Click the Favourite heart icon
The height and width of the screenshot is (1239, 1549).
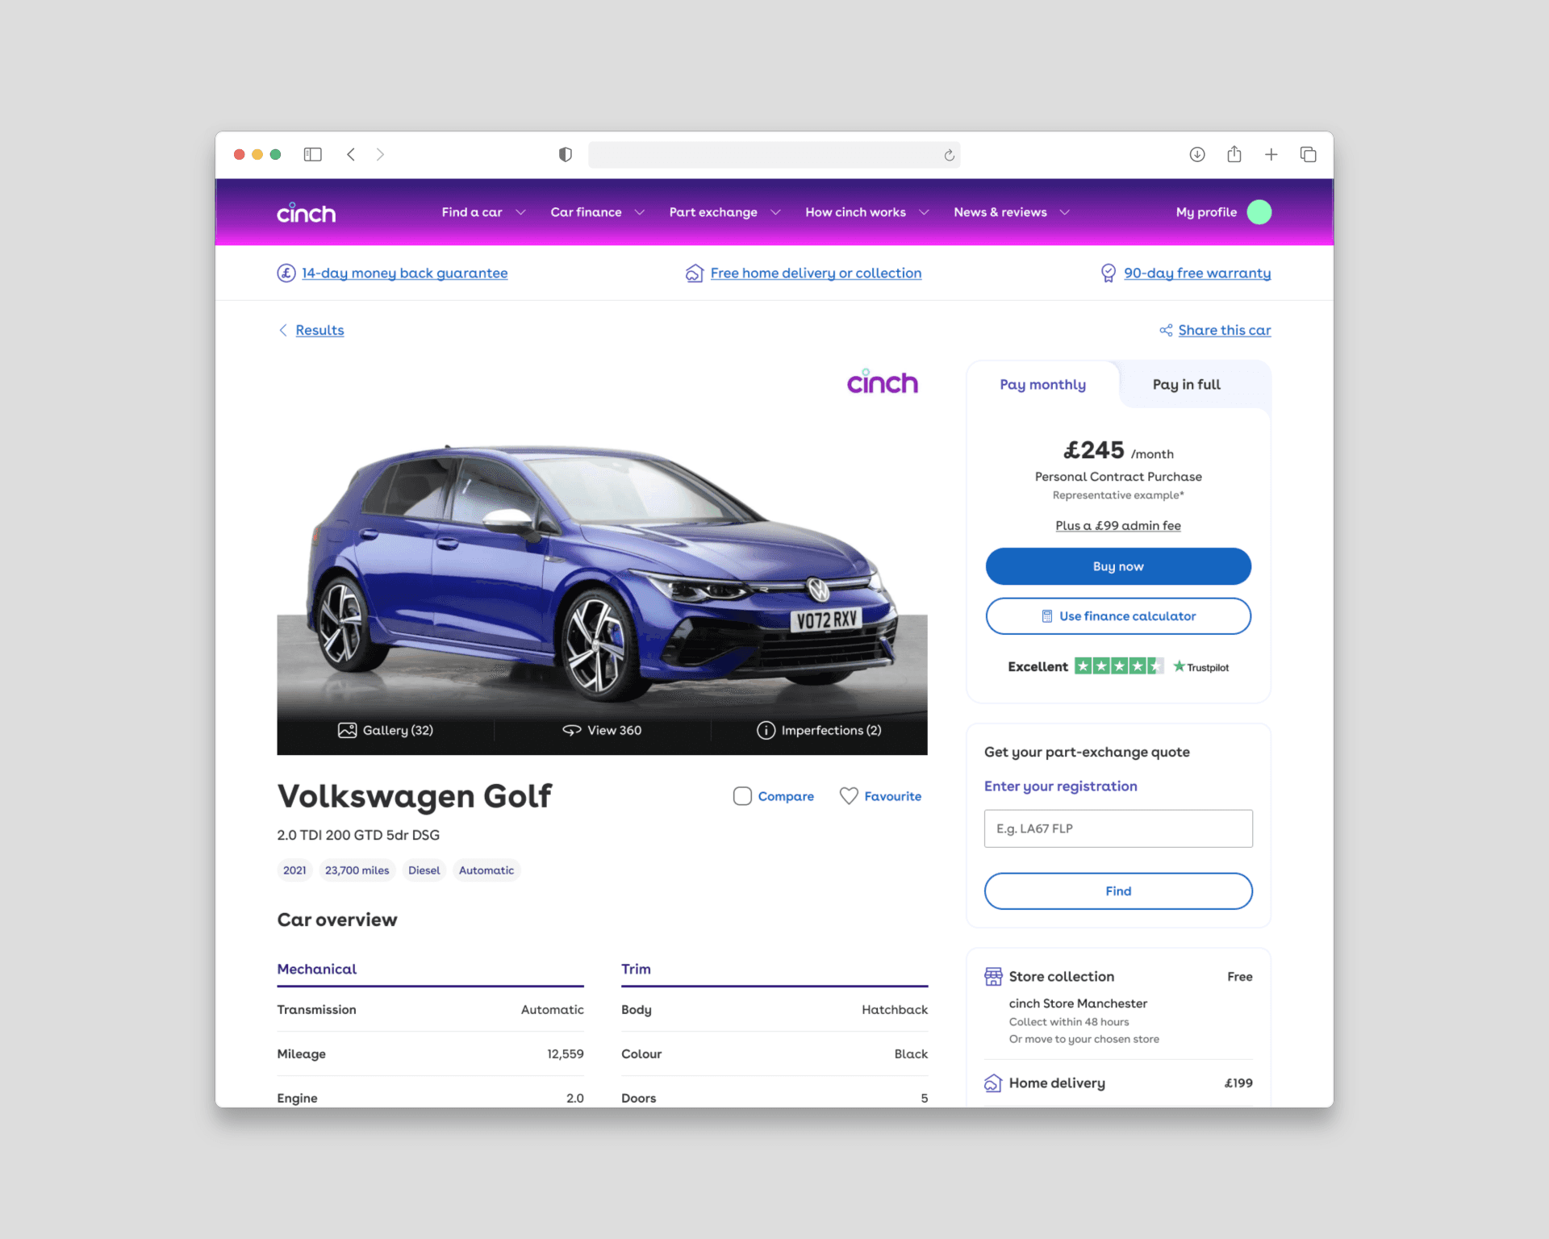(x=849, y=796)
